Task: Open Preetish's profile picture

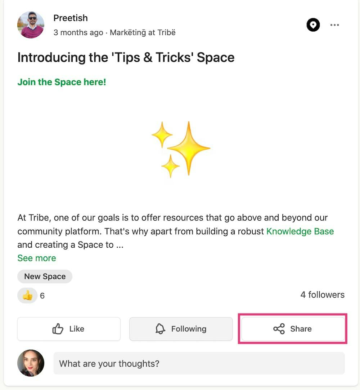Action: 31,25
